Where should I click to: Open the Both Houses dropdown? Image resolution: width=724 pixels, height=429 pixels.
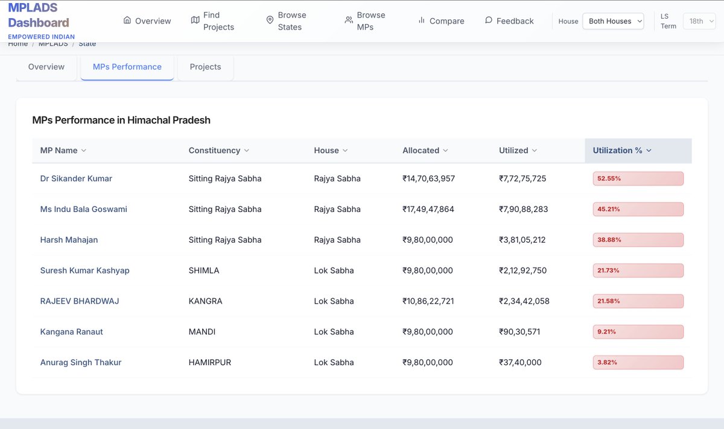[613, 21]
